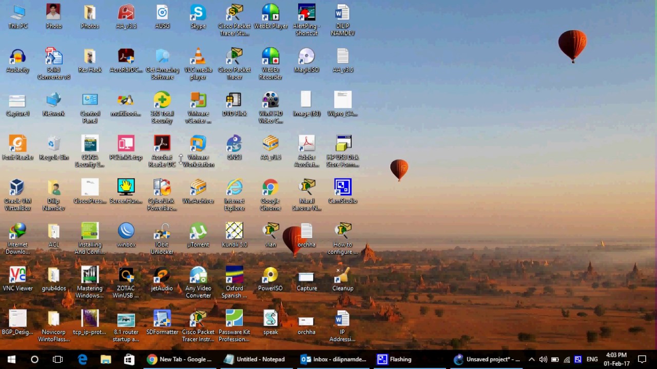Select the Acrobat Reader DC icon

162,151
